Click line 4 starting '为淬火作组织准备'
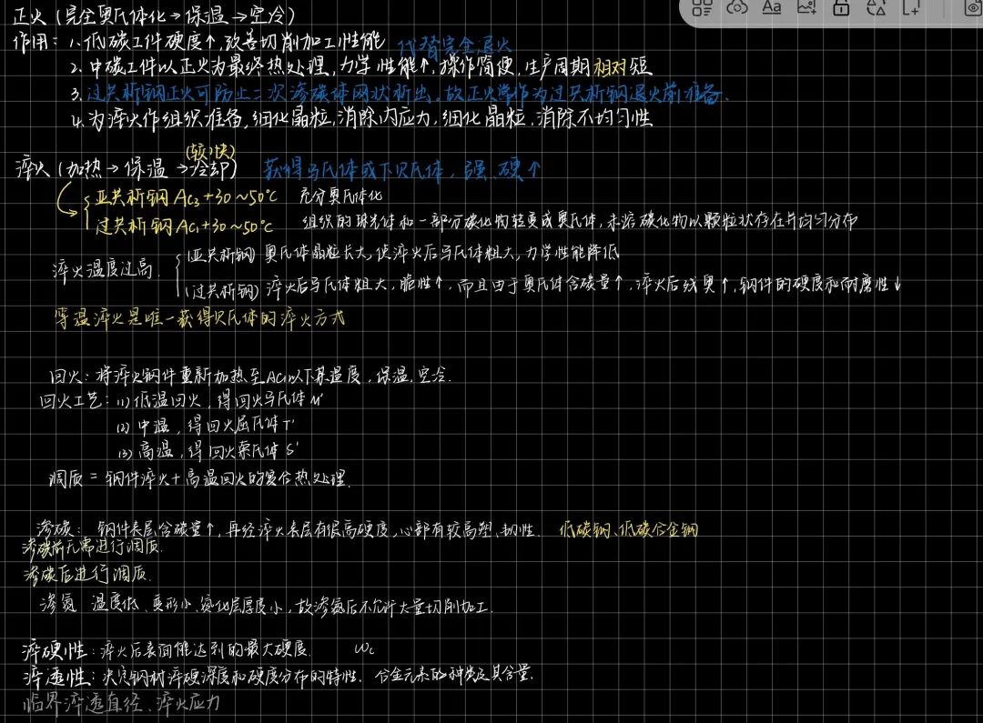Screen dimensions: 983x723 click(x=362, y=118)
